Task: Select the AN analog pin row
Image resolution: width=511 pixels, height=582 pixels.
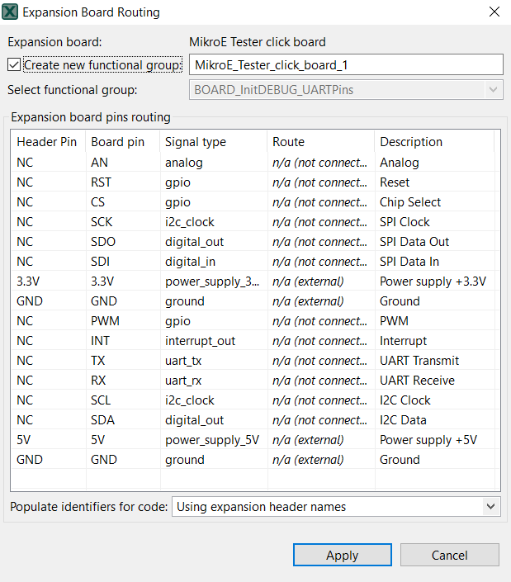Action: pyautogui.click(x=99, y=163)
